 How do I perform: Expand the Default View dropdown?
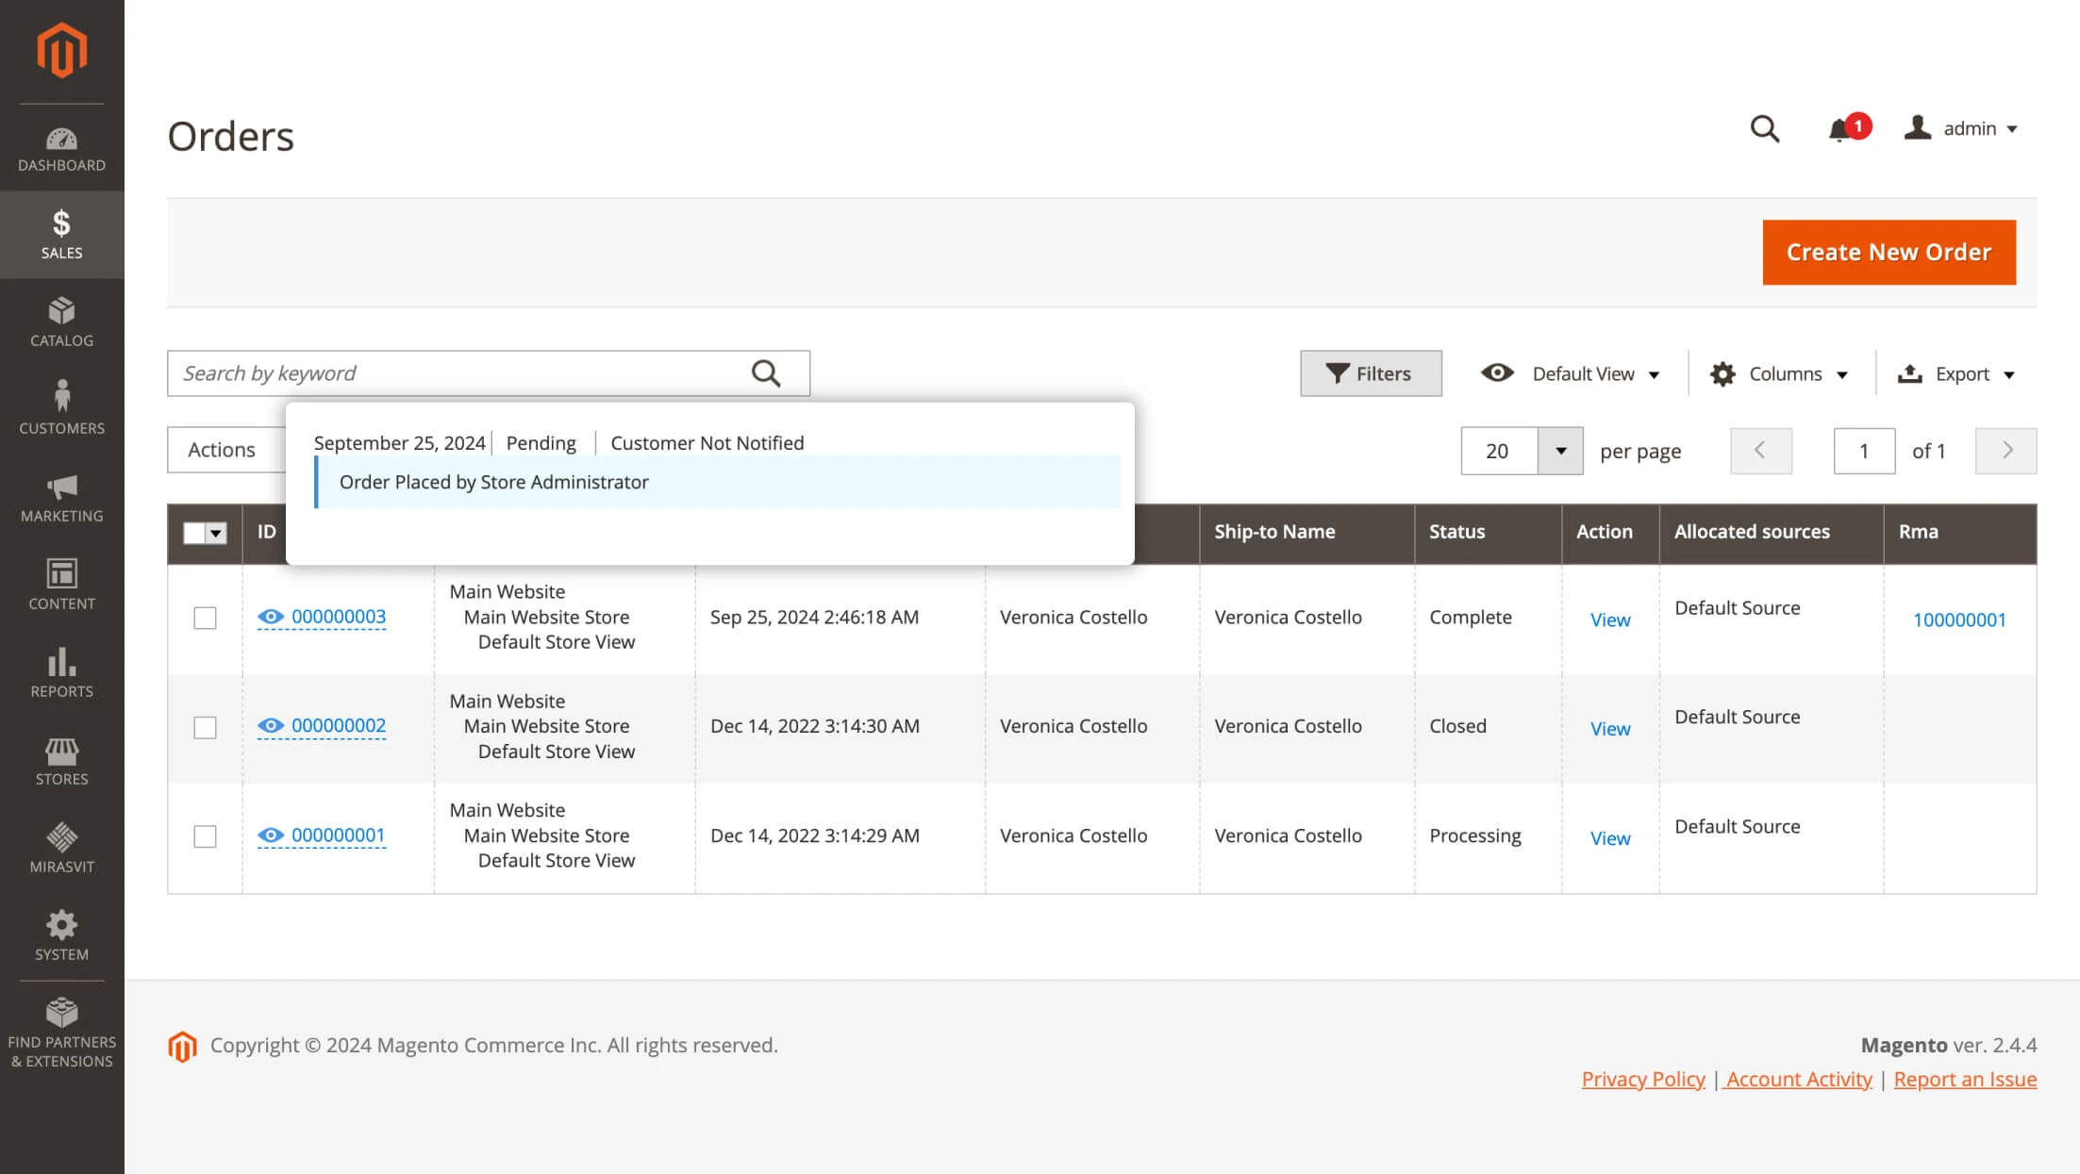point(1649,372)
